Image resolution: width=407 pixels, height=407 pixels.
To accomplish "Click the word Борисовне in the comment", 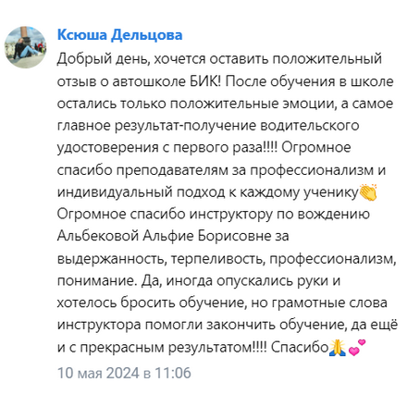I will pyautogui.click(x=234, y=236).
